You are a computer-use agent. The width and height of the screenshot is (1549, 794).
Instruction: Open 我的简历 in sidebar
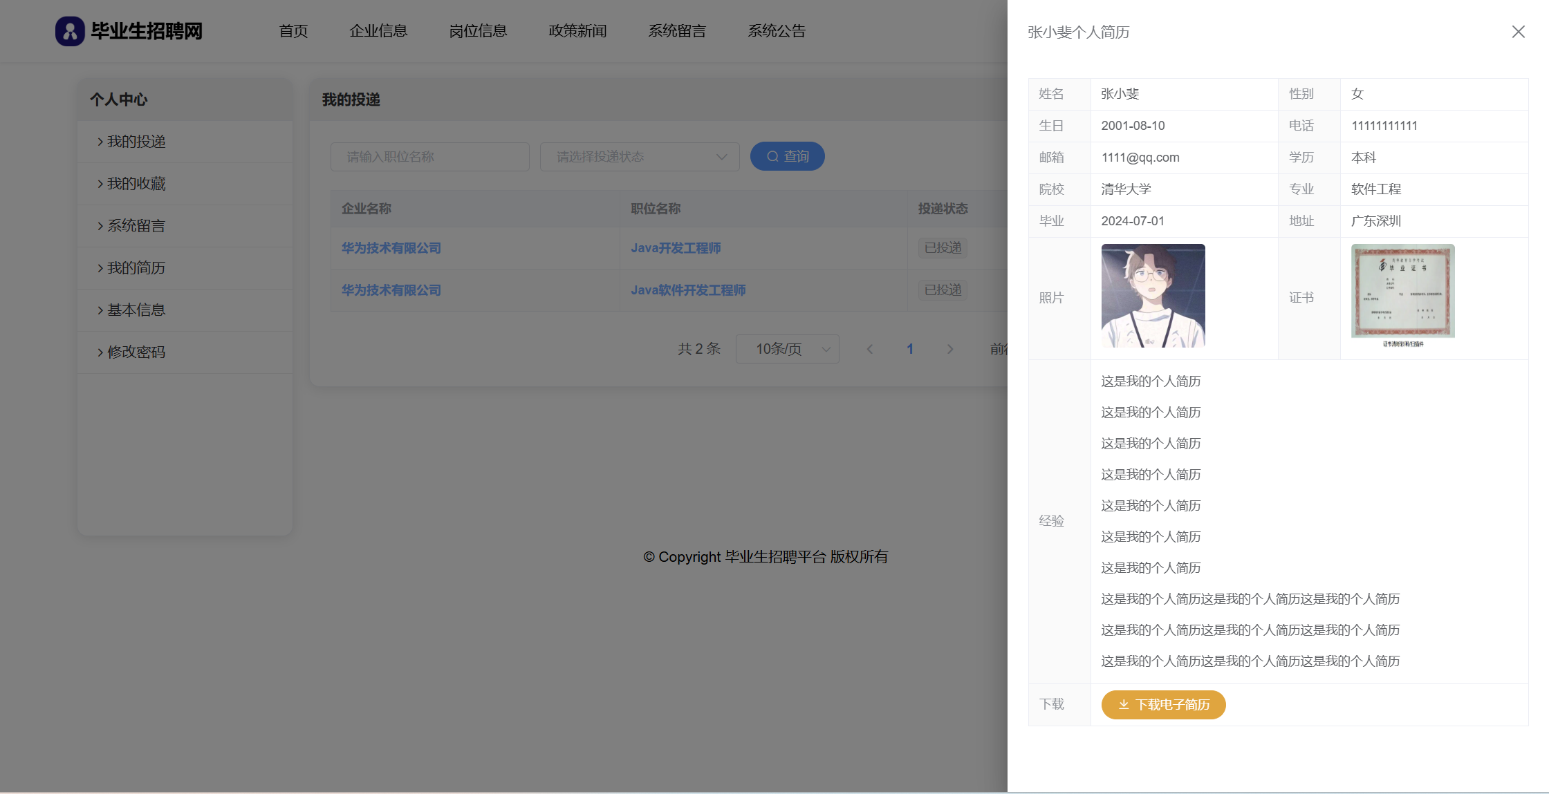[x=136, y=268]
